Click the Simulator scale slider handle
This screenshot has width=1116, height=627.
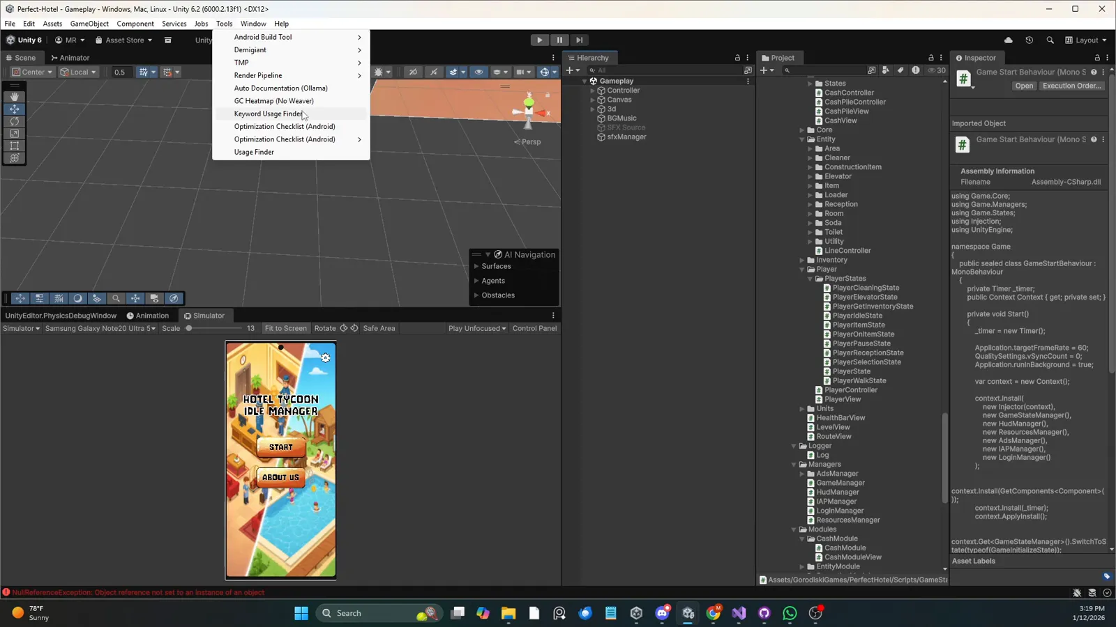[188, 328]
